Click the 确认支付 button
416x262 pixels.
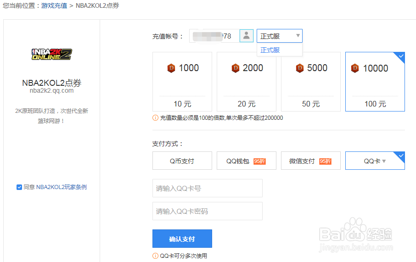tap(182, 239)
